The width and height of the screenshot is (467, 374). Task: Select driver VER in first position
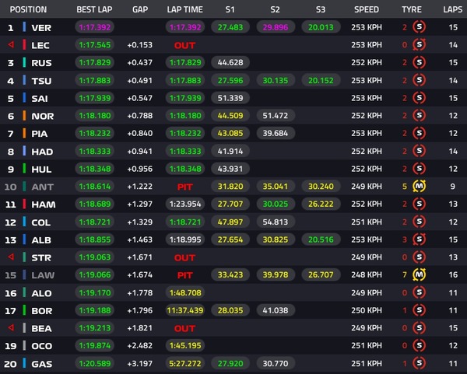pyautogui.click(x=41, y=27)
